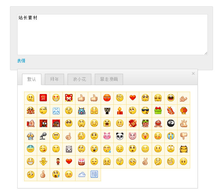
Task: Click the OK hand gesture emoji
Action: point(183,123)
